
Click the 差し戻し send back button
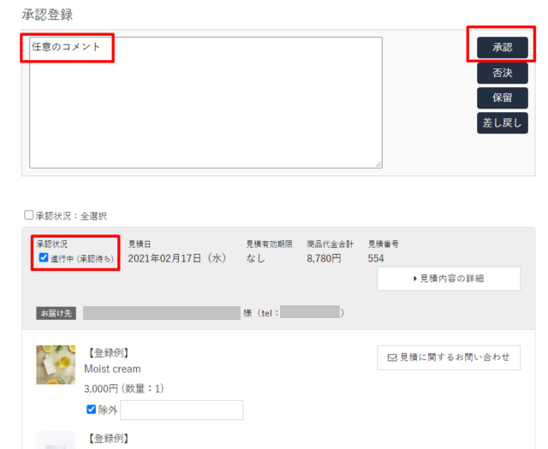coord(503,123)
